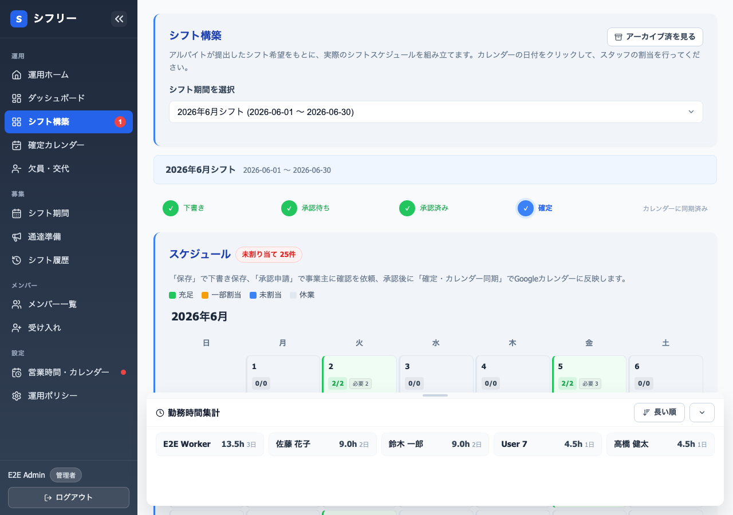Click the 必要 2 tag on June 2
Screen dimensions: 733x515
360,383
